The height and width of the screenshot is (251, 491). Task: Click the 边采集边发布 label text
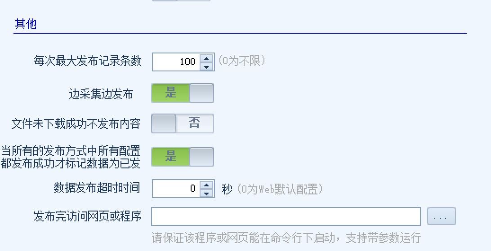pyautogui.click(x=101, y=94)
